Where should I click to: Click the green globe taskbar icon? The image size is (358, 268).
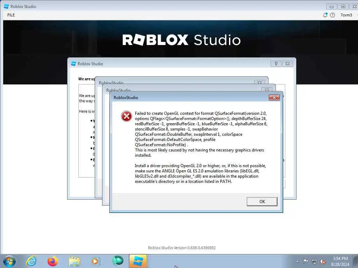[118, 261]
